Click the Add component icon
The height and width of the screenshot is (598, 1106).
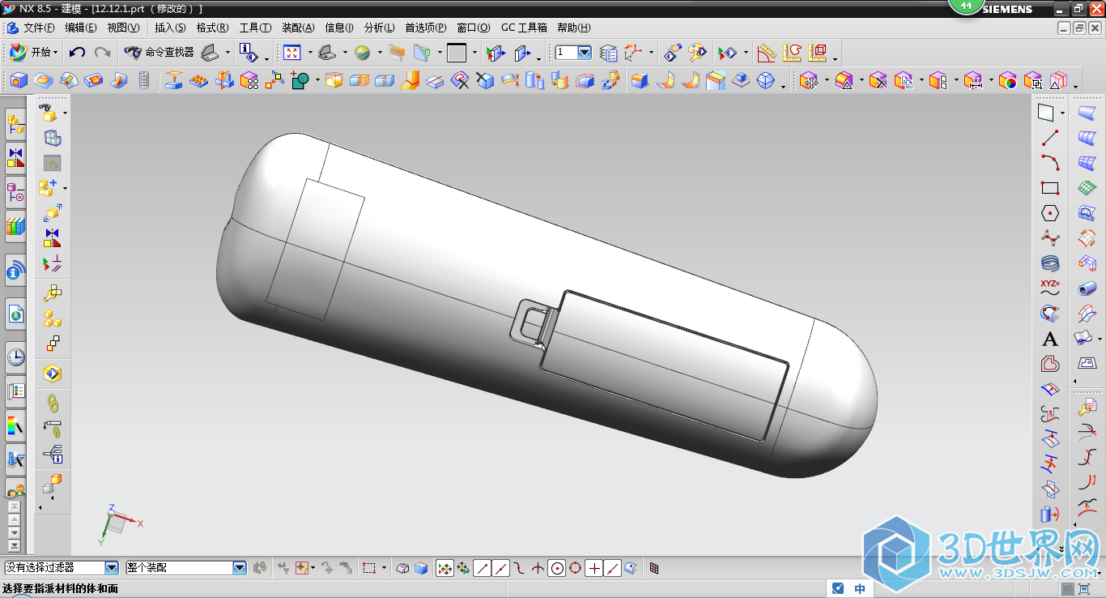[48, 188]
